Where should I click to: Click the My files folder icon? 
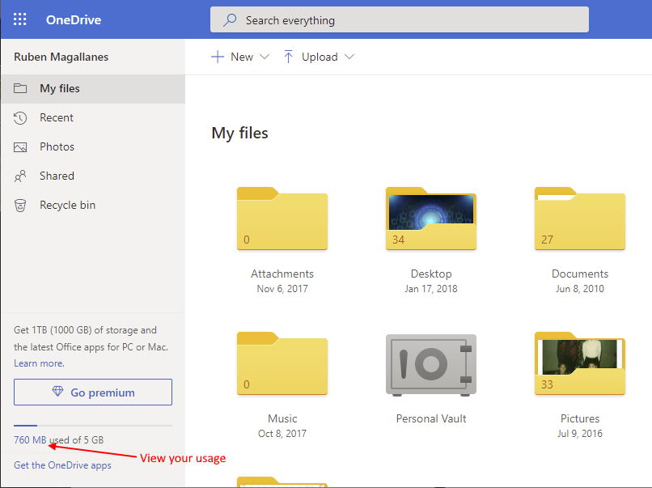[20, 88]
